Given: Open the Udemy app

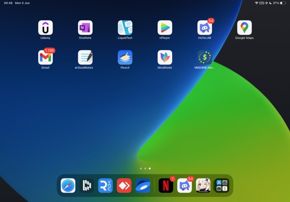Looking at the screenshot, I should 45,28.
